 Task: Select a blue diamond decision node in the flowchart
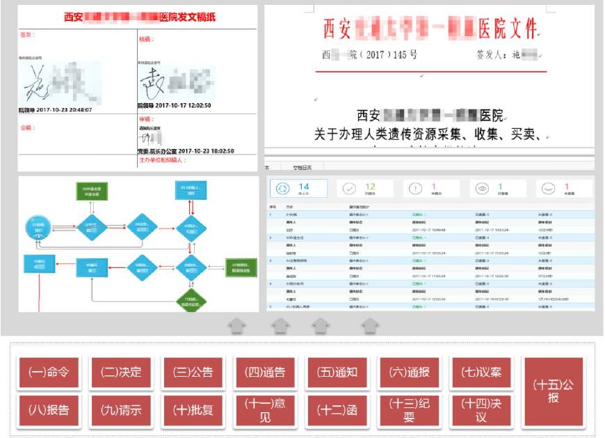[91, 227]
